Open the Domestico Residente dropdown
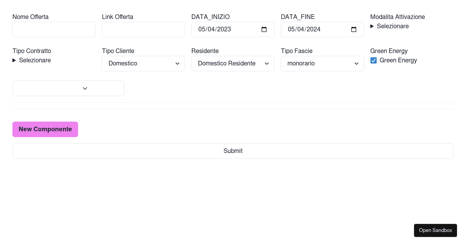The width and height of the screenshot is (466, 244). [229, 64]
